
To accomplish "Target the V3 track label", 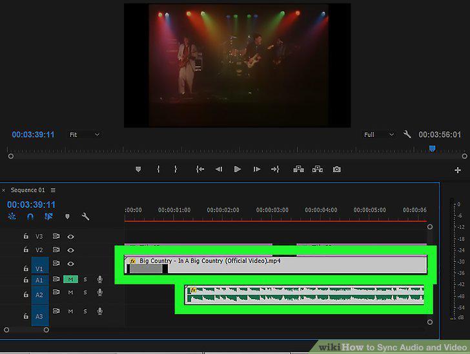I will coord(39,237).
